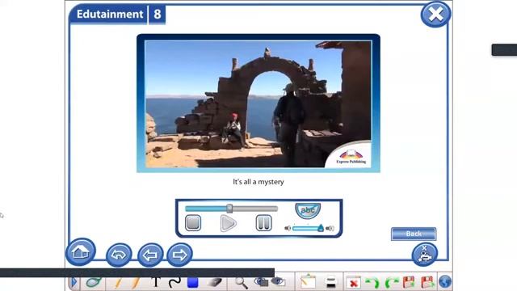
Task: Stop the video playback
Action: point(193,223)
